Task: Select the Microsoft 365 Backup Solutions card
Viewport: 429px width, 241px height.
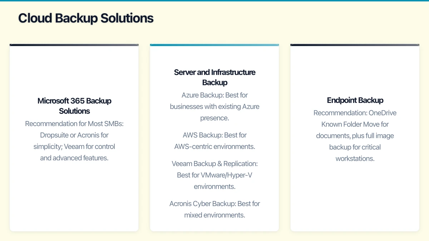Action: click(74, 137)
